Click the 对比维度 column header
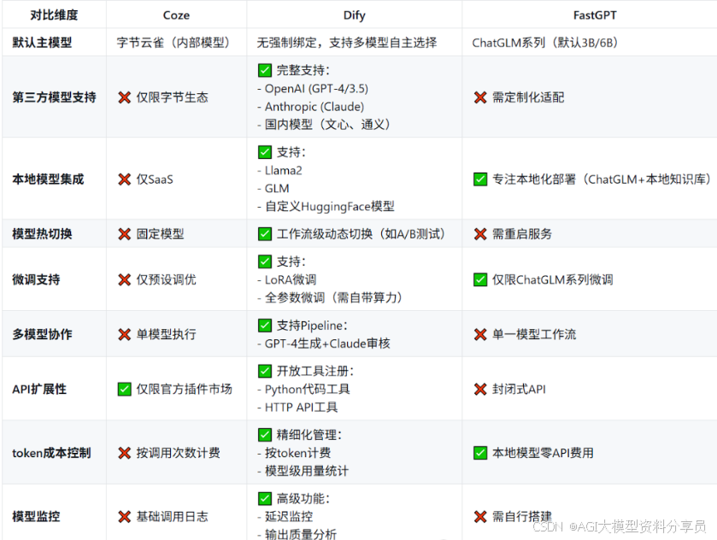This screenshot has width=717, height=540. point(54,15)
